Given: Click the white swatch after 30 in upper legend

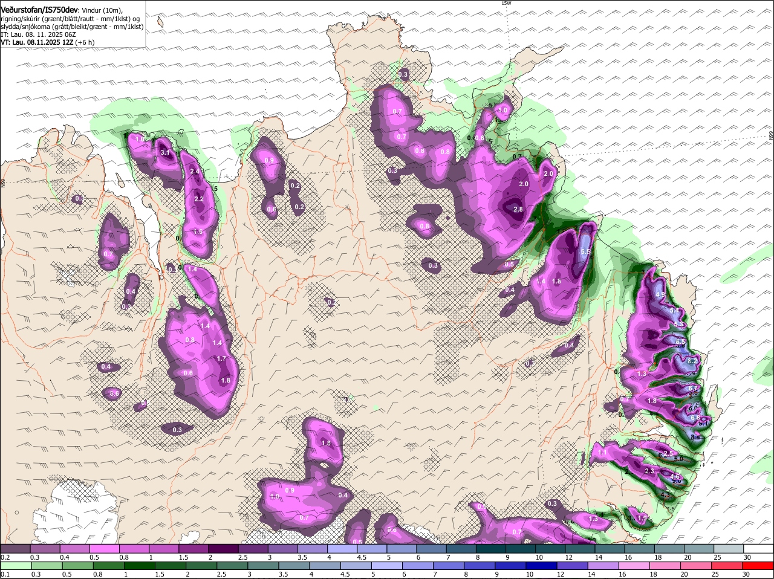Looking at the screenshot, I should click(759, 549).
